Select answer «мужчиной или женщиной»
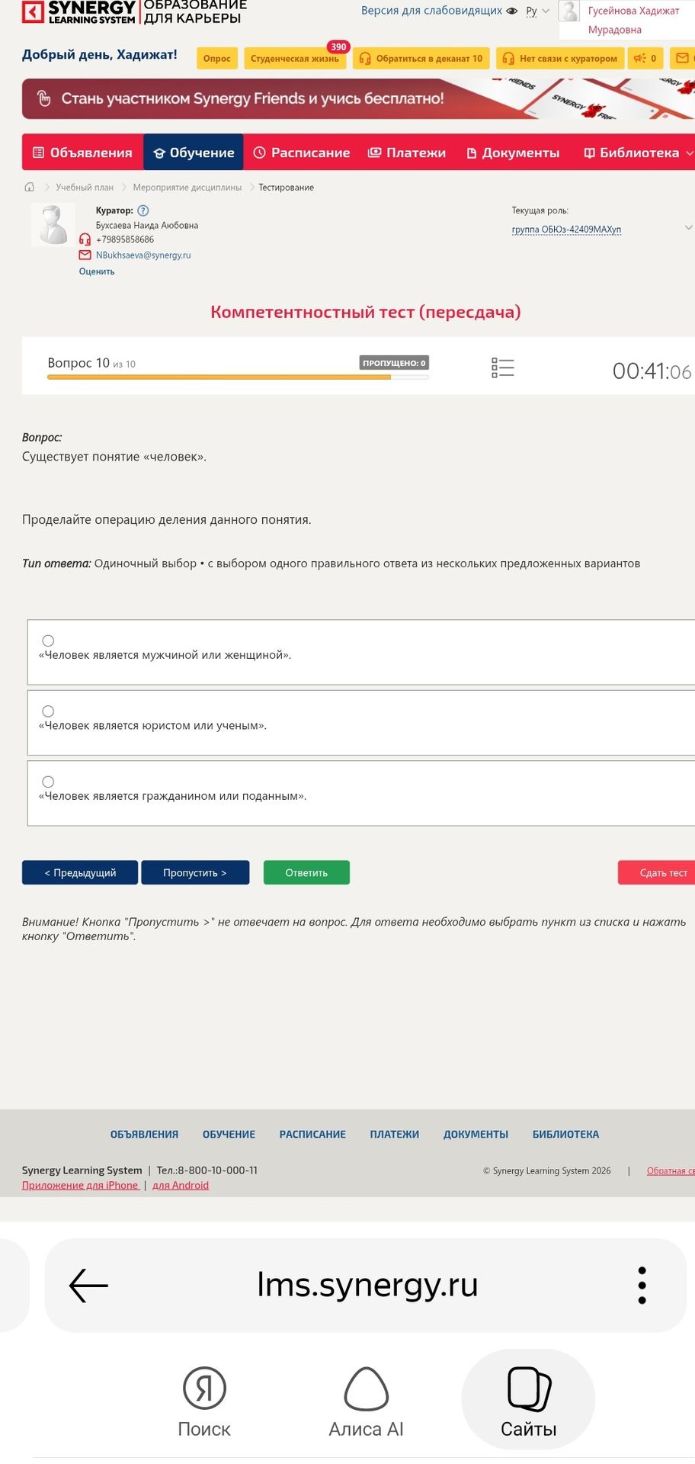This screenshot has height=1464, width=695. pyautogui.click(x=48, y=640)
